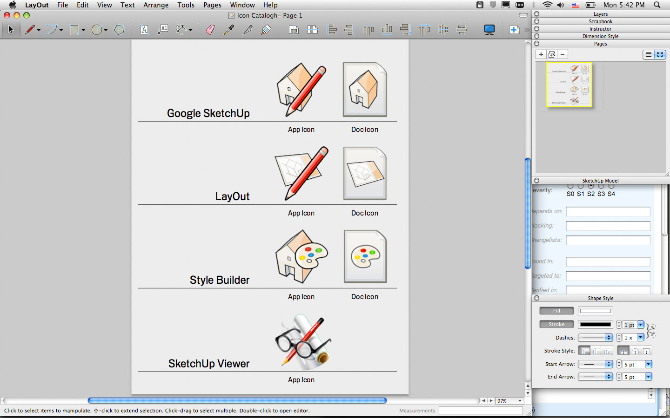Activate the Circle tool
Image resolution: width=670 pixels, height=418 pixels.
point(97,30)
